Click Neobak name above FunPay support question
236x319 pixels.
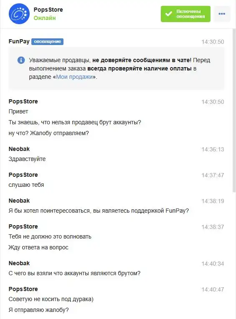tap(19, 201)
